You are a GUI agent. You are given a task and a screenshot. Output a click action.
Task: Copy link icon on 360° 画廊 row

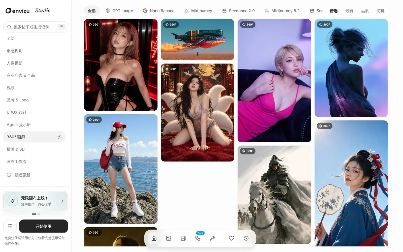coord(60,137)
